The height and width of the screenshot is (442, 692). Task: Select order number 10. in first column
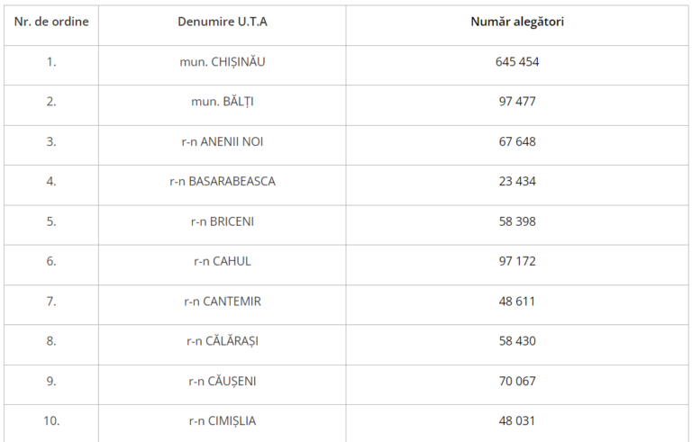tap(51, 420)
